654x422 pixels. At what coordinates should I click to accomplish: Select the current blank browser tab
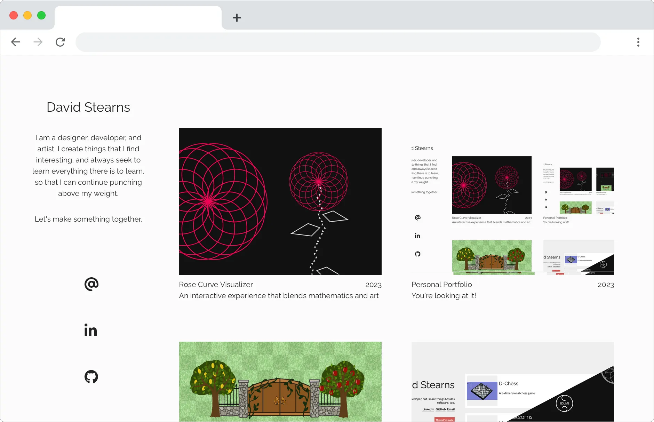point(138,17)
